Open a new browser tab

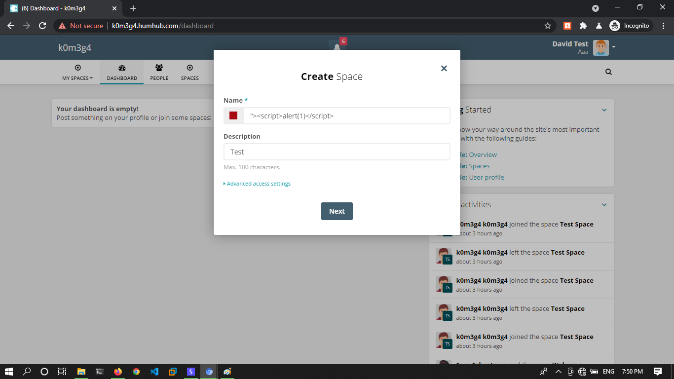[x=133, y=8]
